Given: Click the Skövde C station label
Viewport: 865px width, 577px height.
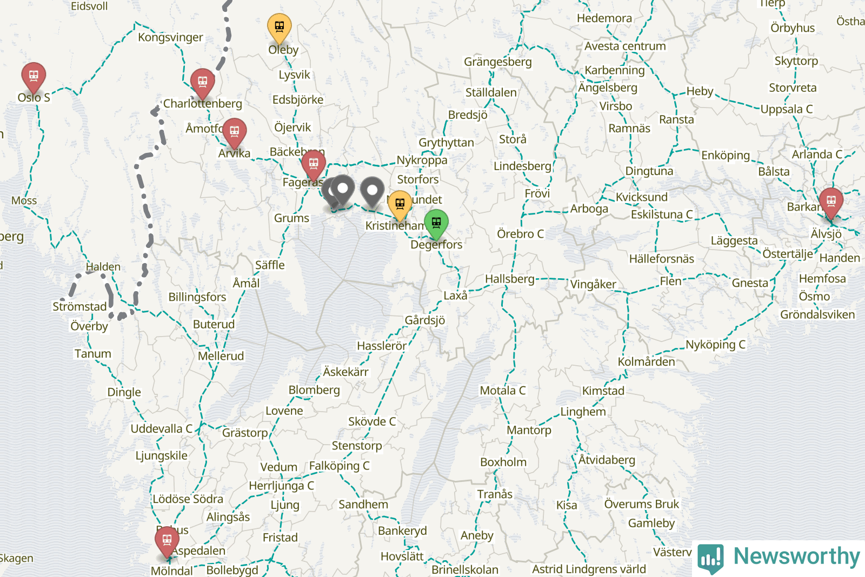Looking at the screenshot, I should pos(372,421).
